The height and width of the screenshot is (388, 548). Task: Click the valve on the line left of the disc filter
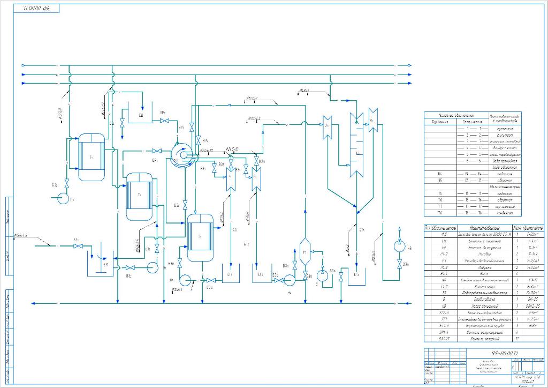click(157, 151)
